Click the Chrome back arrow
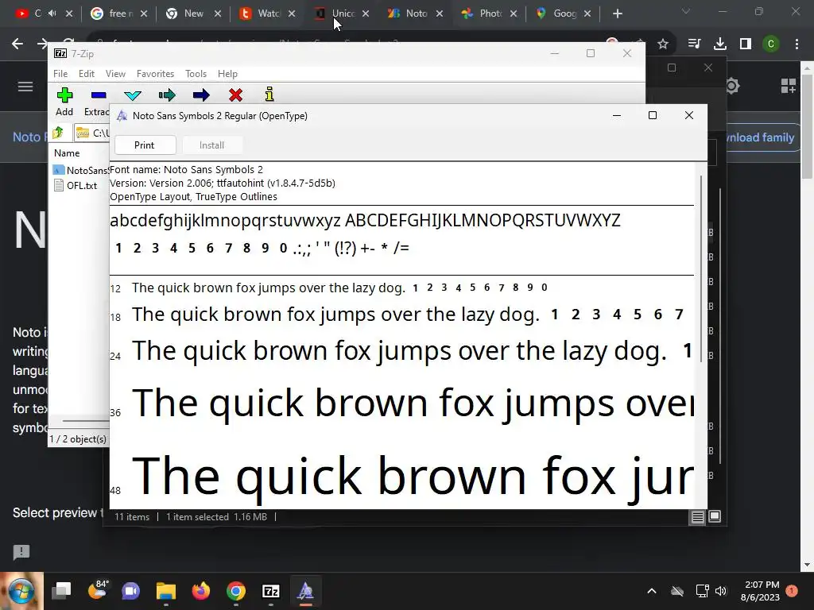814x610 pixels. pos(17,44)
